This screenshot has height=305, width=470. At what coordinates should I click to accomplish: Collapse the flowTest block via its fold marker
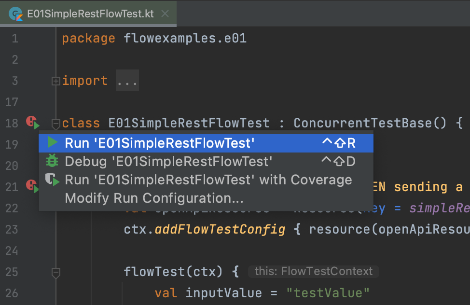click(56, 273)
